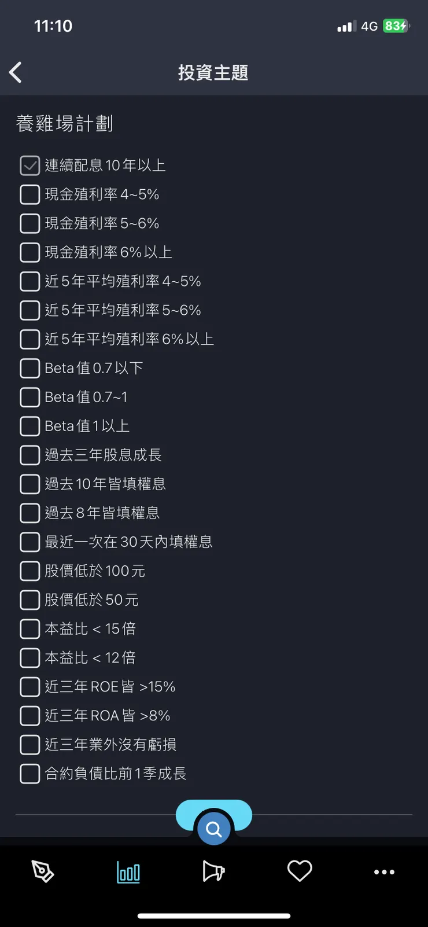Check Beta值0.7以下
Viewport: 428px width, 927px height.
(x=29, y=368)
